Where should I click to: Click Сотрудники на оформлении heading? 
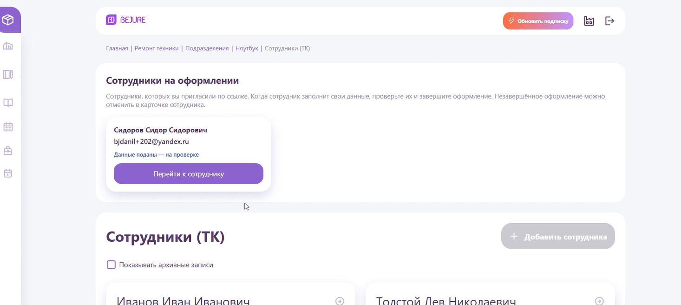tap(172, 80)
